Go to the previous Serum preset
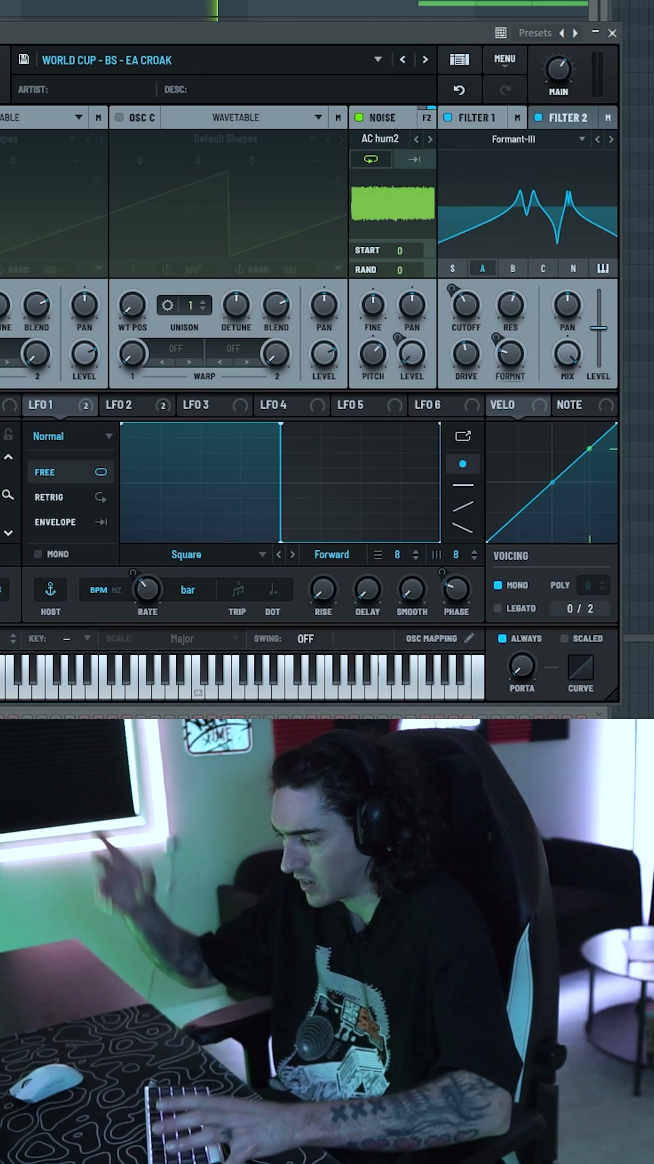 tap(403, 59)
